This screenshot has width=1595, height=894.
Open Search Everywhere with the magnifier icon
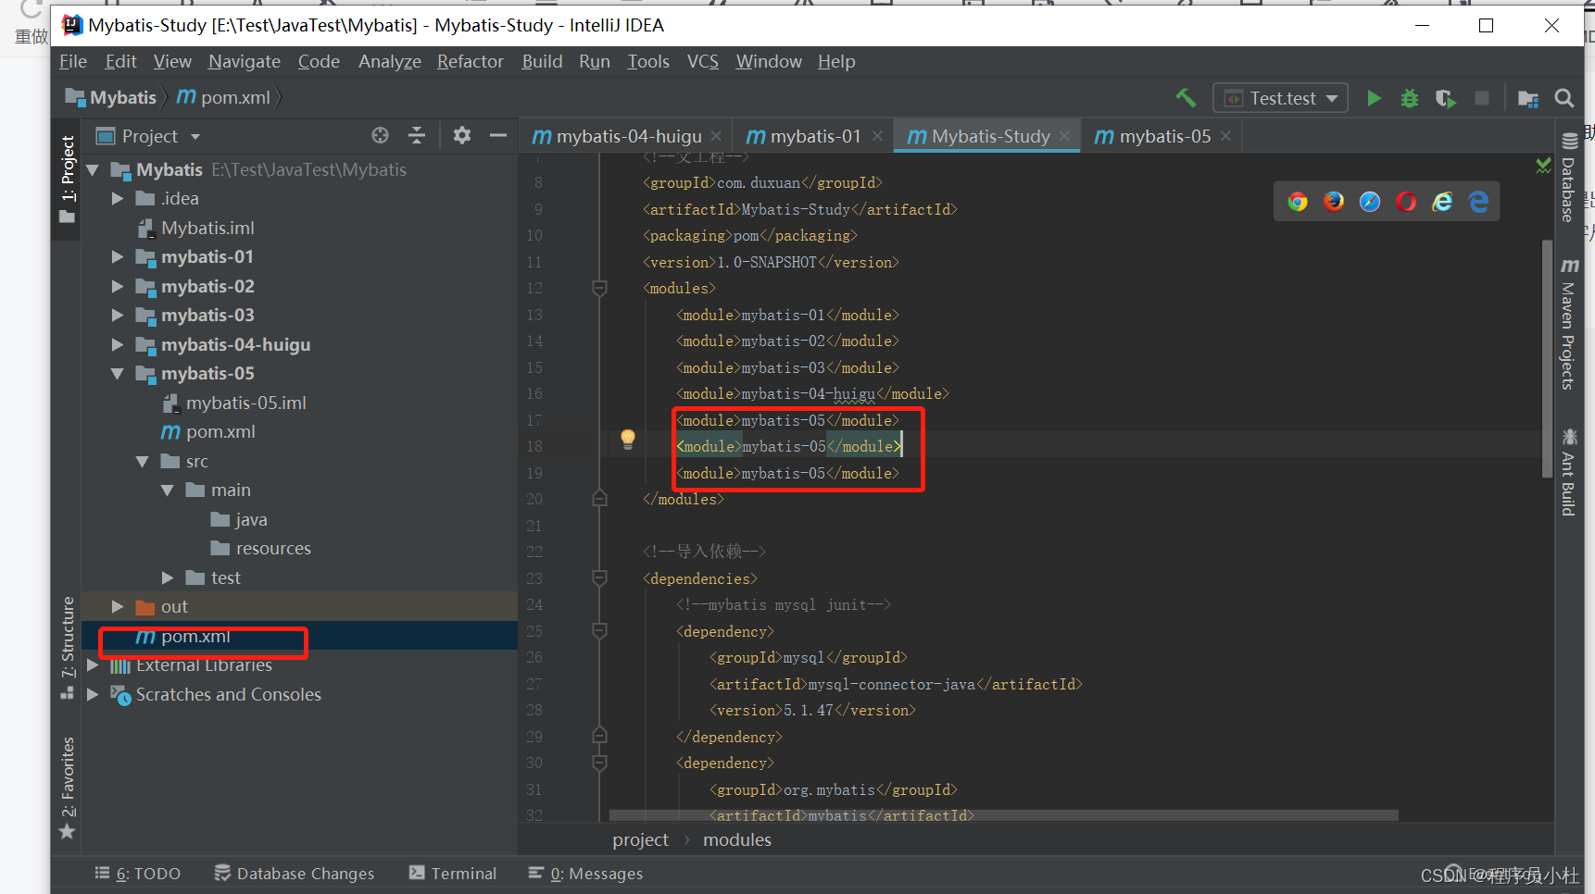pos(1564,97)
